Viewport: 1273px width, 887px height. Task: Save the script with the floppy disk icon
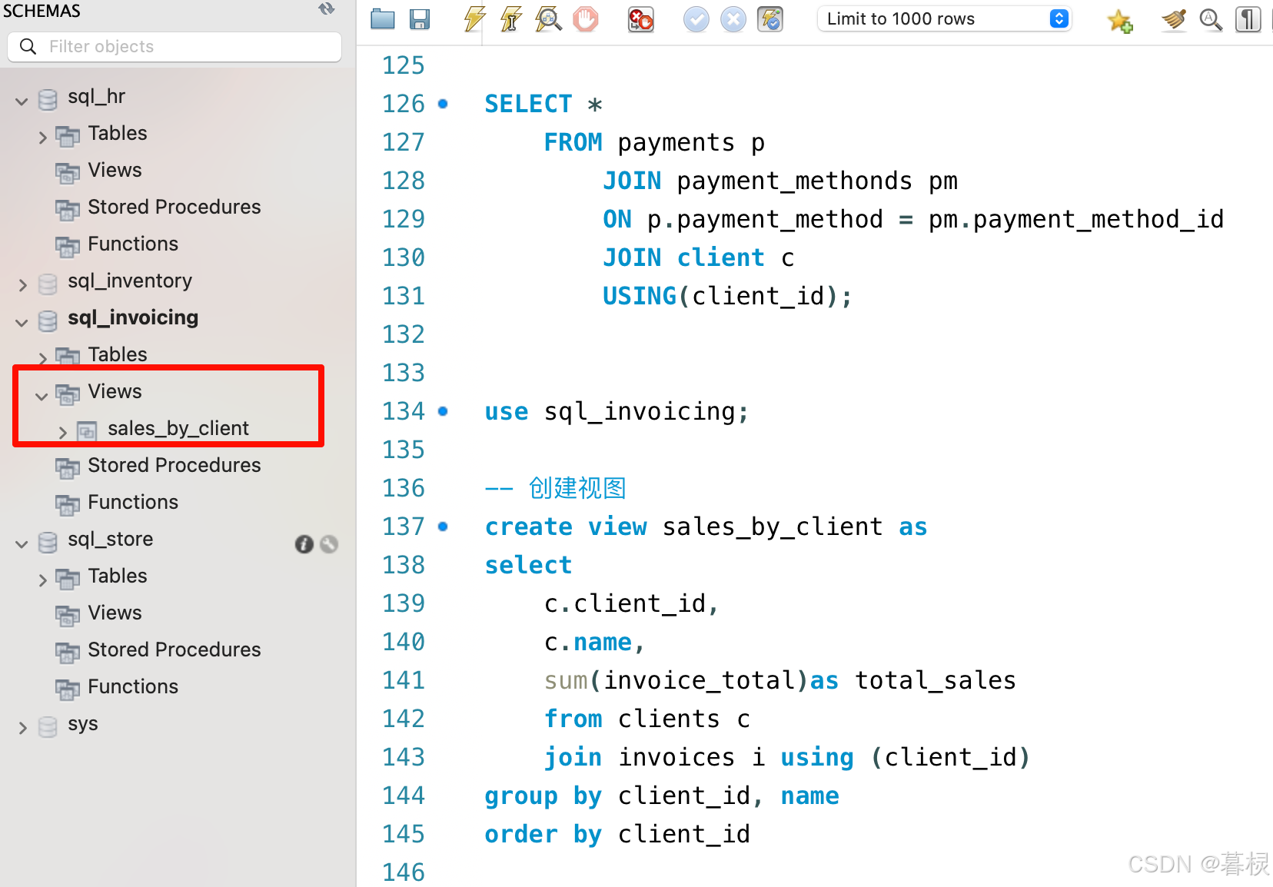click(x=420, y=19)
